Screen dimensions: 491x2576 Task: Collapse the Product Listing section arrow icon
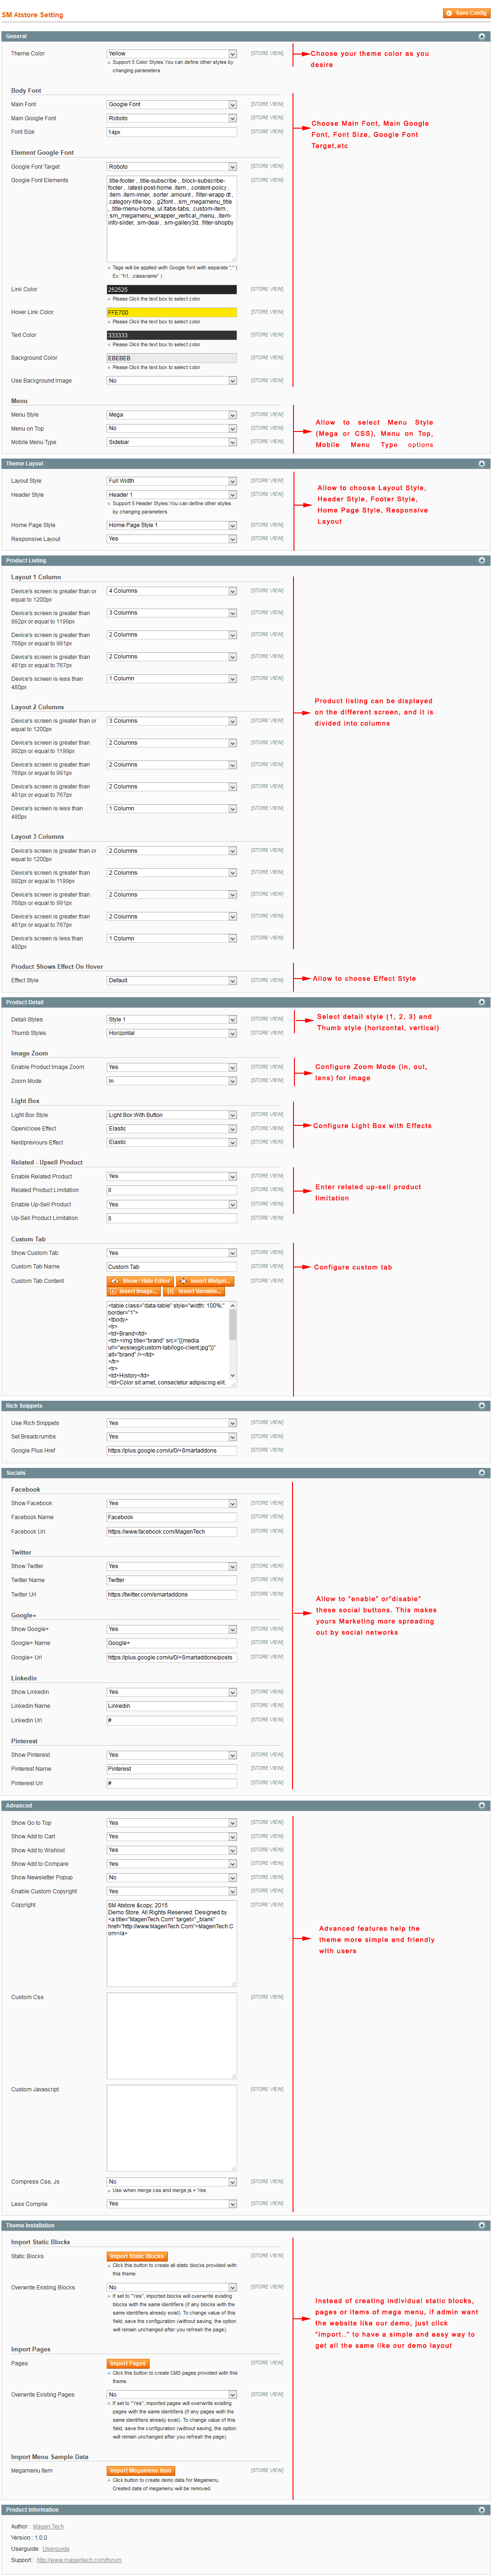tap(482, 561)
